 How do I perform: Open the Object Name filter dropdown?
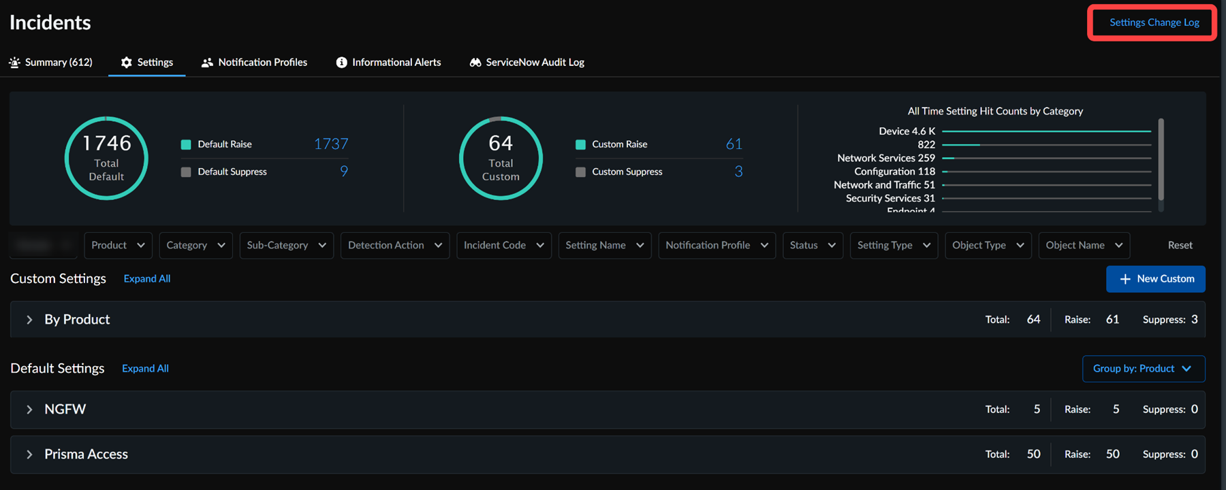tap(1084, 245)
